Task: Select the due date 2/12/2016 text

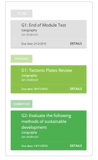Action: [x=34, y=44]
